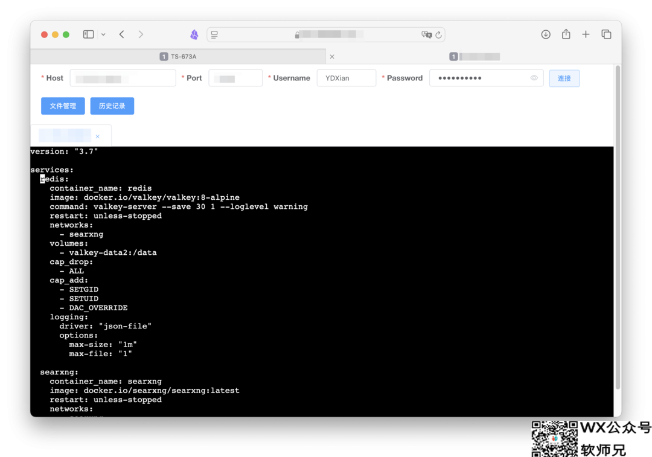652x457 pixels.
Task: Click the translate icon in address bar
Action: [426, 34]
